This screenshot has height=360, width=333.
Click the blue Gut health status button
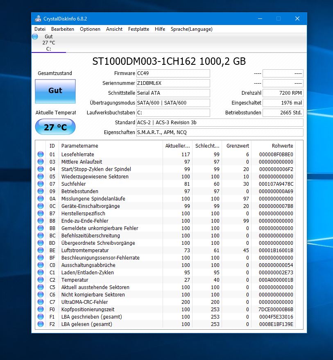coord(55,91)
